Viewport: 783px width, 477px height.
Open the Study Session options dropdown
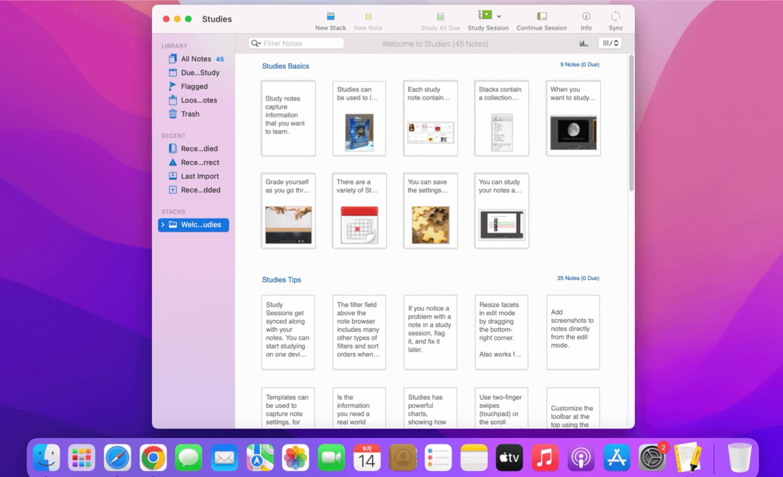pos(498,16)
